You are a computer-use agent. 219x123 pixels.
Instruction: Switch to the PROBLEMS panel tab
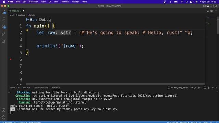coord(15,88)
